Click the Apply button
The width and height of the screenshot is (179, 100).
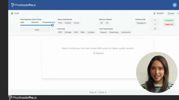37,30
